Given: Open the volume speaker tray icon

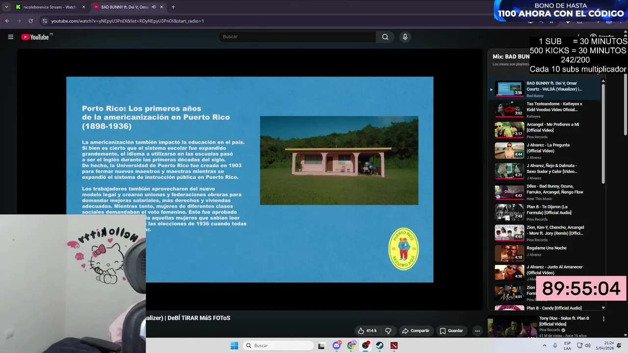Looking at the screenshot, I should pos(588,346).
